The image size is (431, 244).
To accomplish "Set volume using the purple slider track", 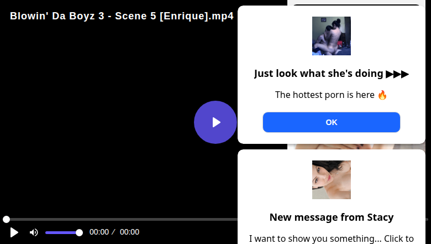I will [62, 232].
